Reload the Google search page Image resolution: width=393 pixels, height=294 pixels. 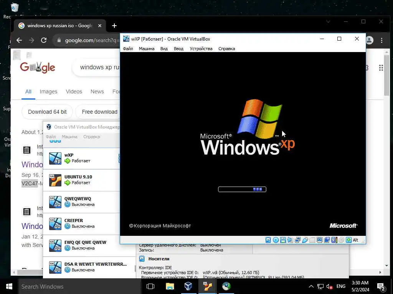44,40
